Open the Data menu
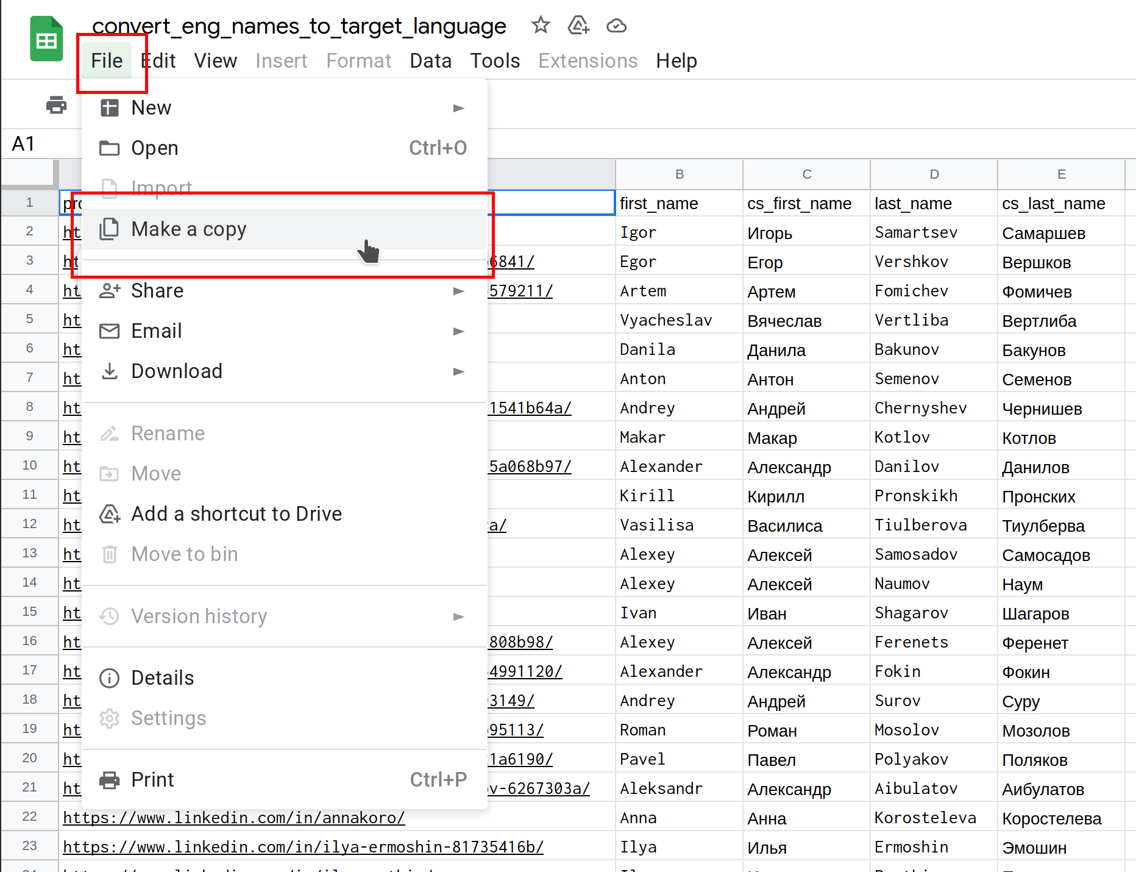1136x872 pixels. pyautogui.click(x=430, y=61)
